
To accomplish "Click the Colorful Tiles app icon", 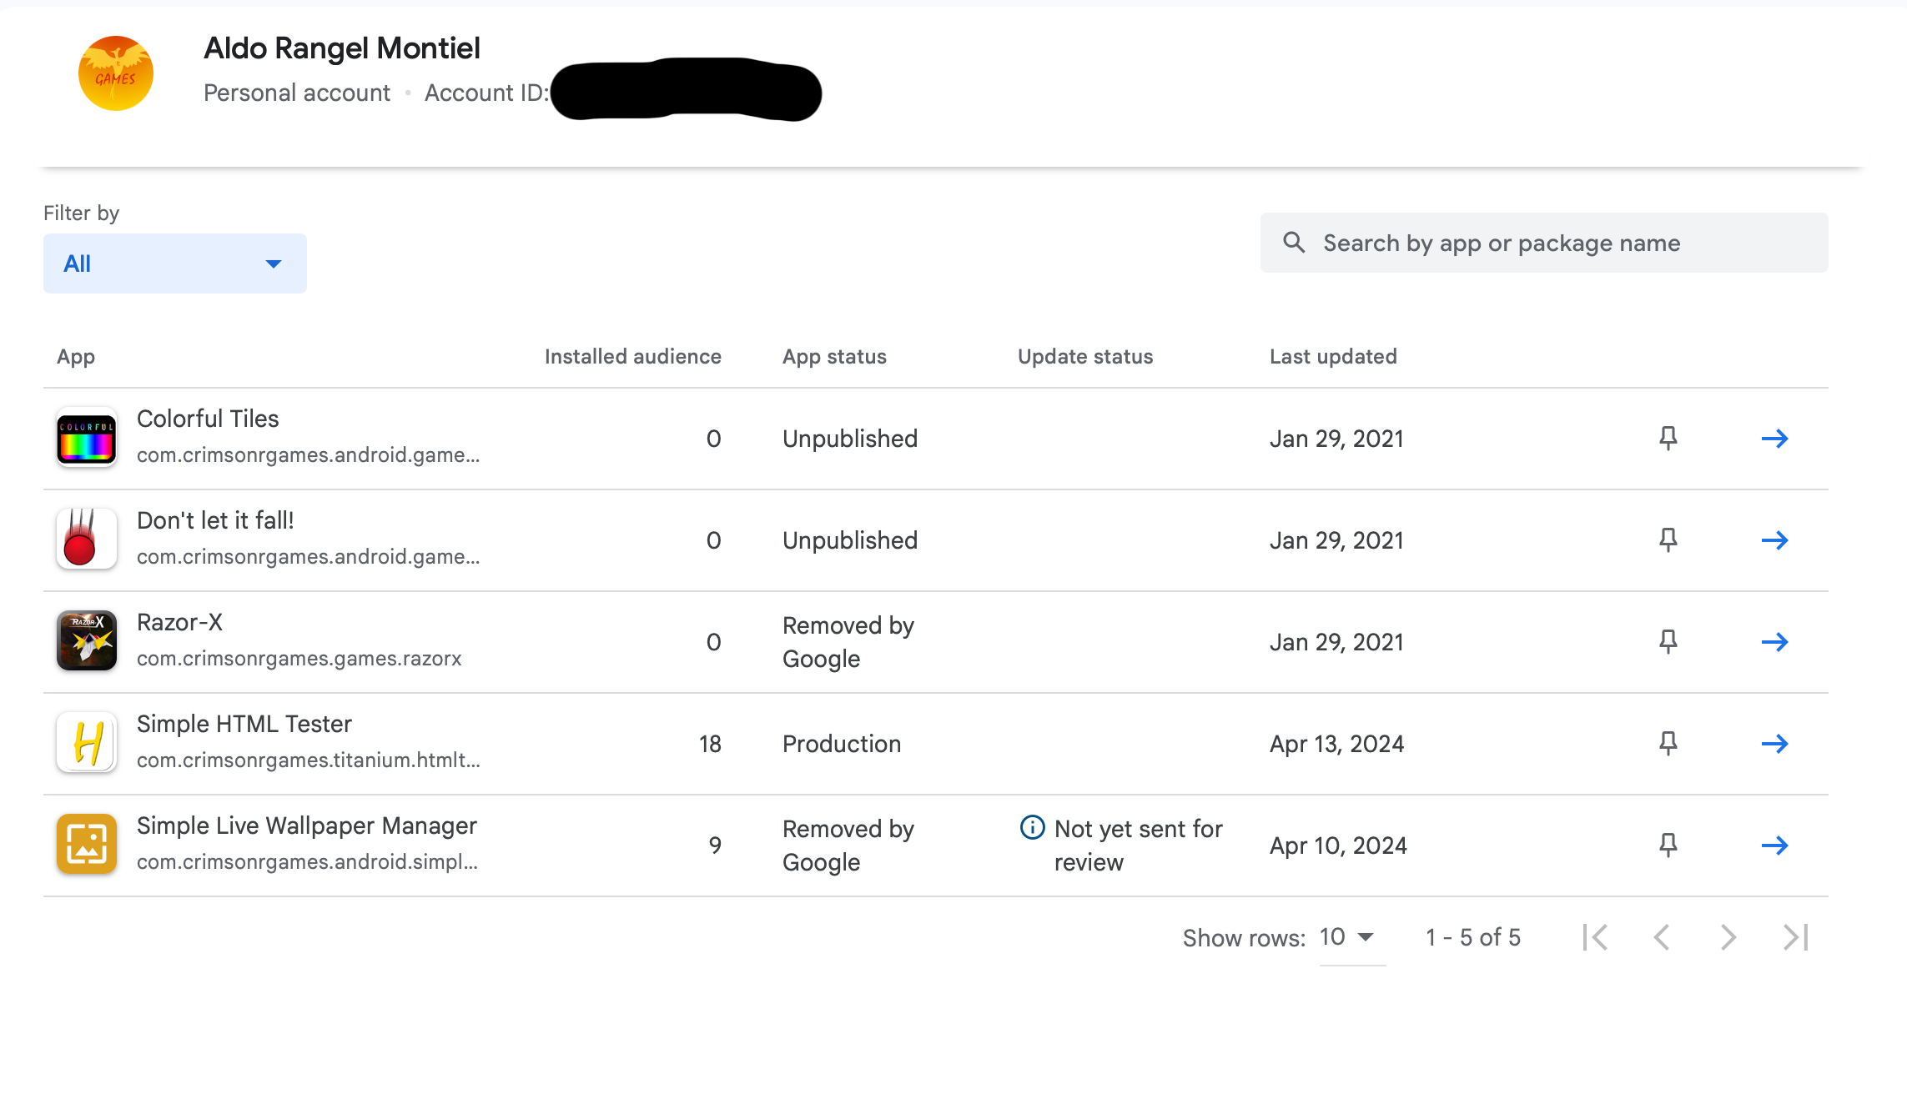I will 87,437.
